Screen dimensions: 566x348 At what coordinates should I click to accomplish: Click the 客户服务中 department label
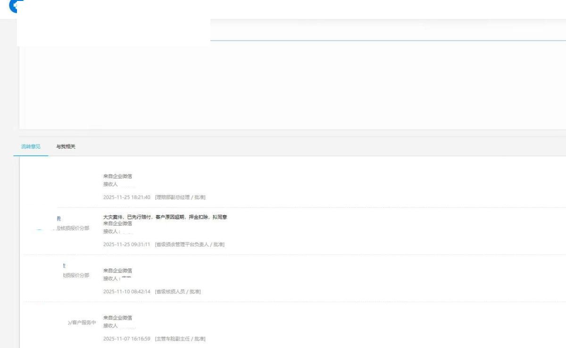82,323
